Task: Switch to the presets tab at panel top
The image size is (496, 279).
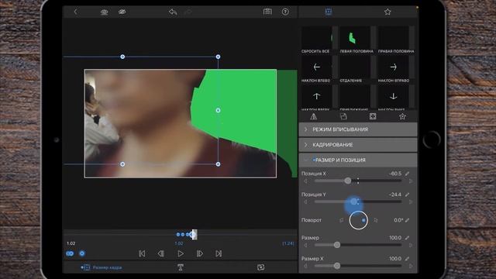Action: click(329, 12)
